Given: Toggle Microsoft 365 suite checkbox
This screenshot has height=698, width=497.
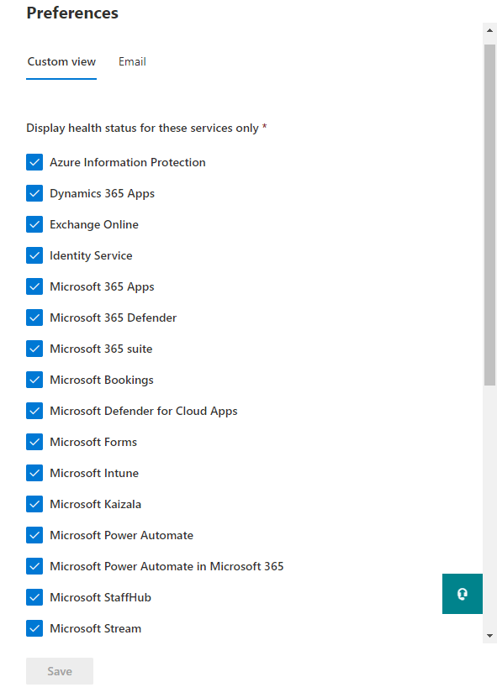Looking at the screenshot, I should click(x=34, y=349).
